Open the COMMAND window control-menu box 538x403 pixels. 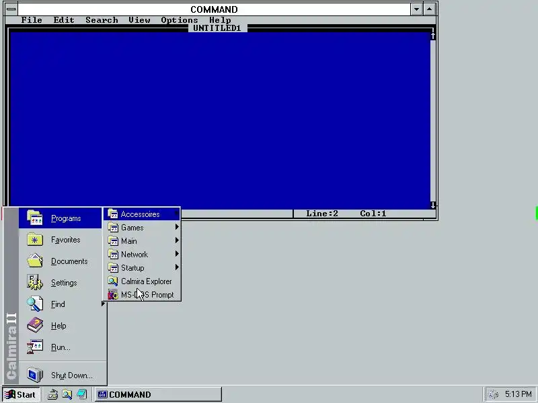(11, 9)
